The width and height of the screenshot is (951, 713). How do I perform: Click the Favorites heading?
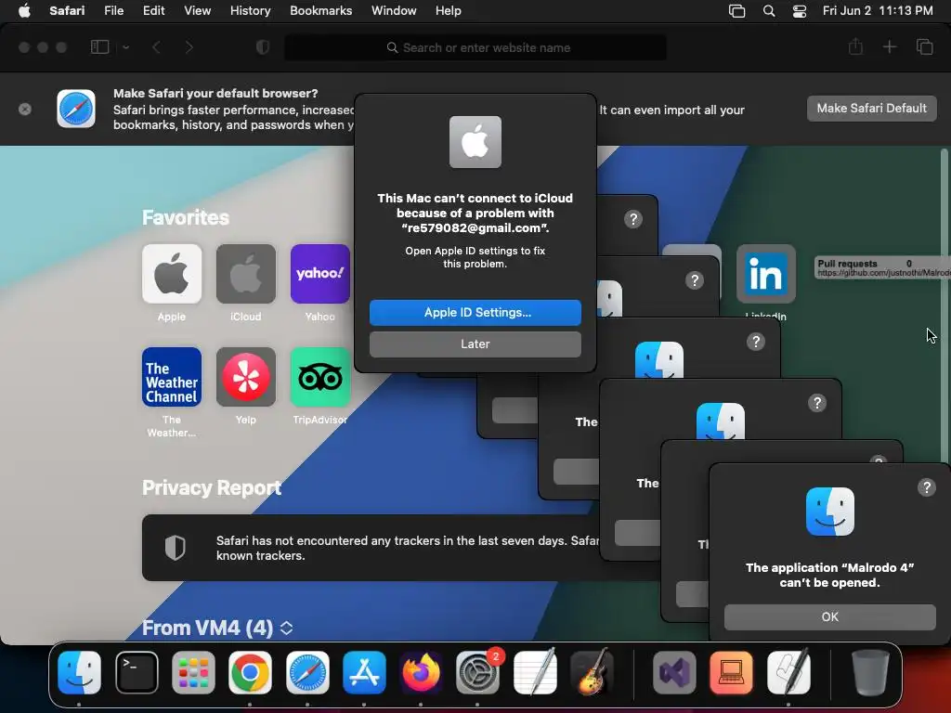[186, 217]
